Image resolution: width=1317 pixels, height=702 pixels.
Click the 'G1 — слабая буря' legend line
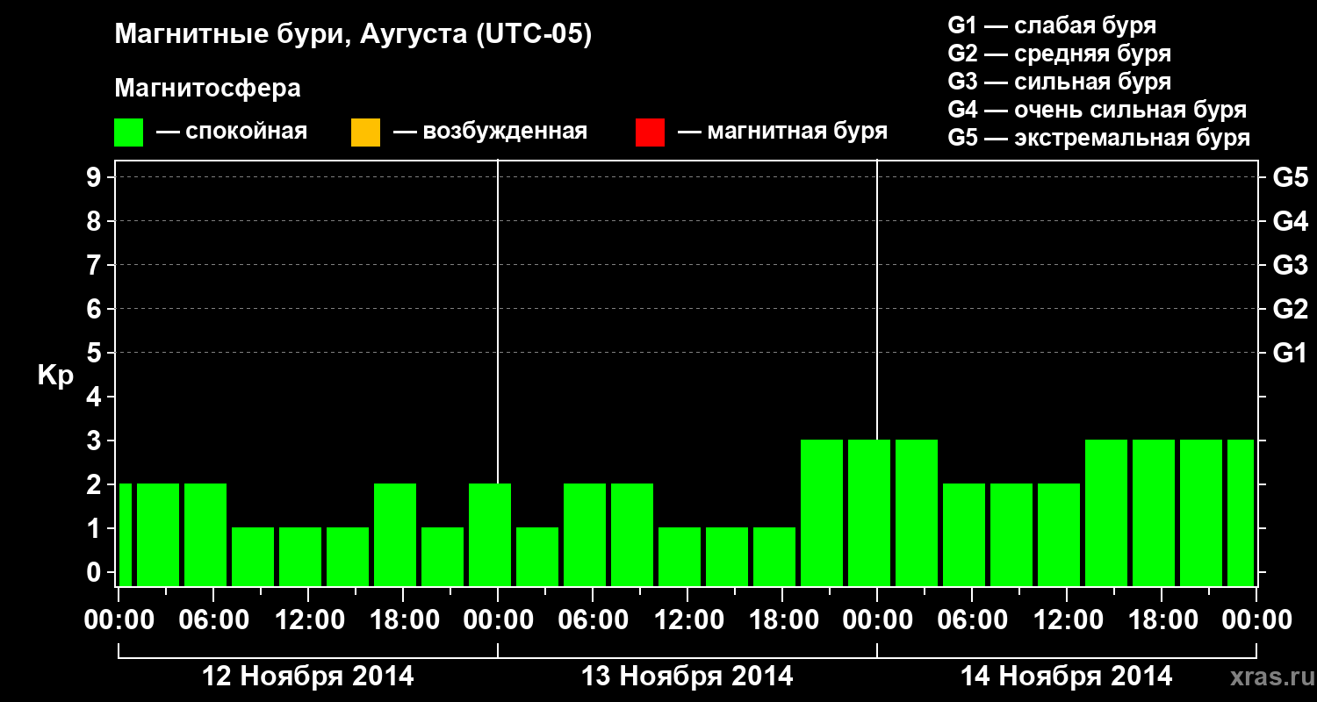click(1052, 25)
